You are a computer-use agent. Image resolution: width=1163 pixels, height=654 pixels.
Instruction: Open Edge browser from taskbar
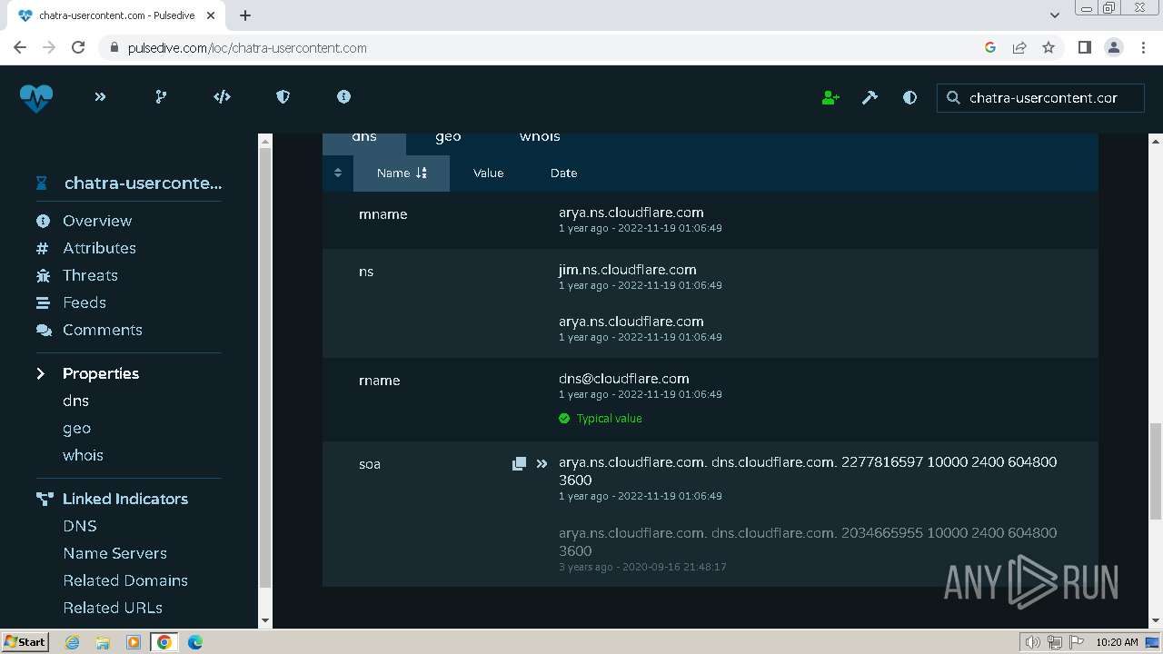point(194,642)
